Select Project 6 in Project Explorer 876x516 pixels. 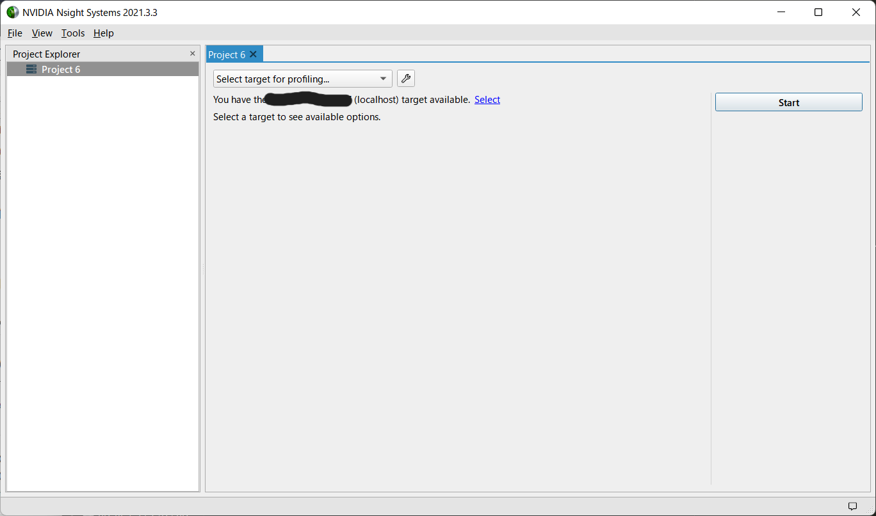point(102,69)
